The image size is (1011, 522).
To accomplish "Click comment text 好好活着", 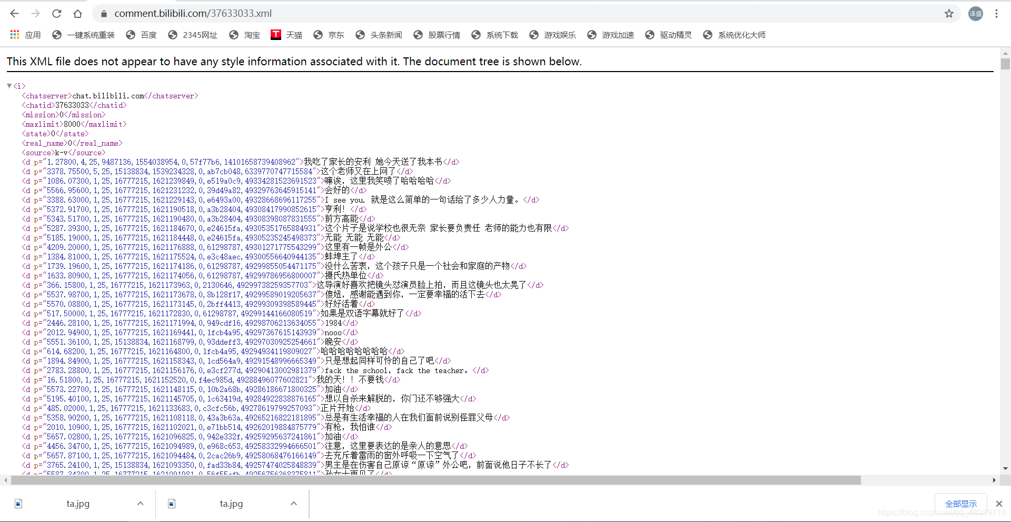I will [341, 304].
